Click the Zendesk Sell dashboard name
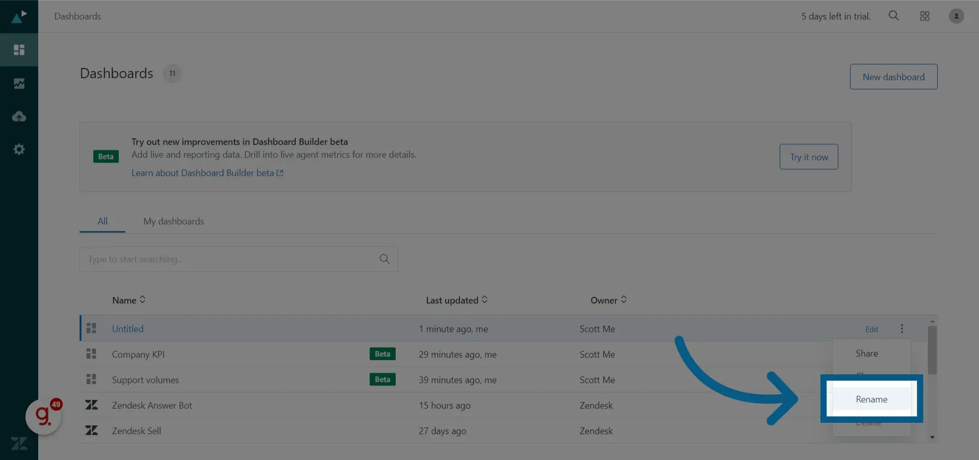This screenshot has width=979, height=460. pyautogui.click(x=136, y=431)
